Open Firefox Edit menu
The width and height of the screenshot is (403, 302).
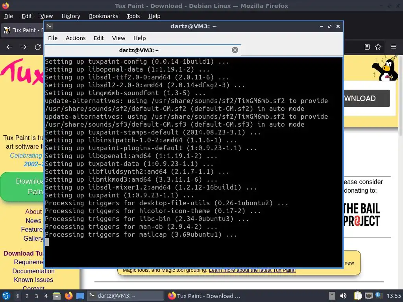(27, 16)
